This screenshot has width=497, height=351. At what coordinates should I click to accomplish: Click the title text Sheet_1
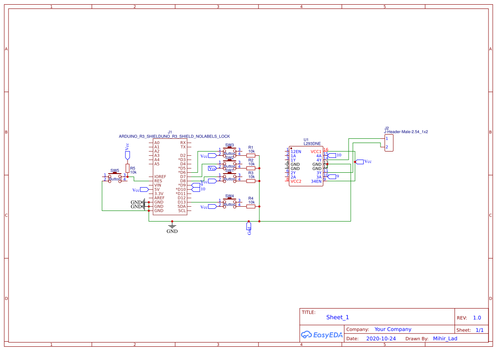[337, 317]
